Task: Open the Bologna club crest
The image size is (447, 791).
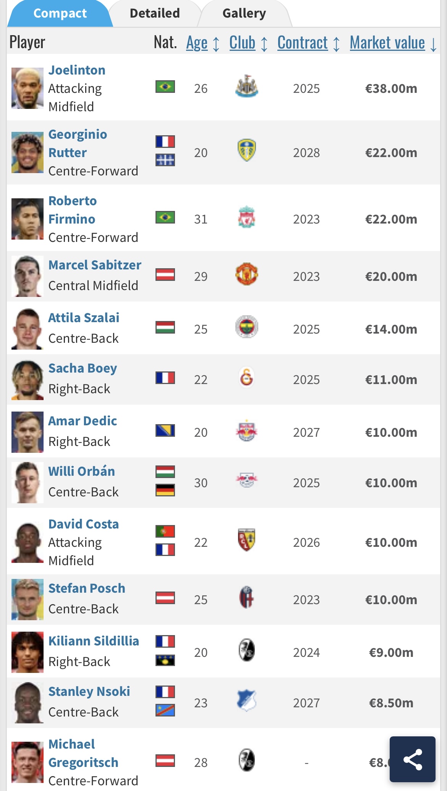Action: click(246, 598)
